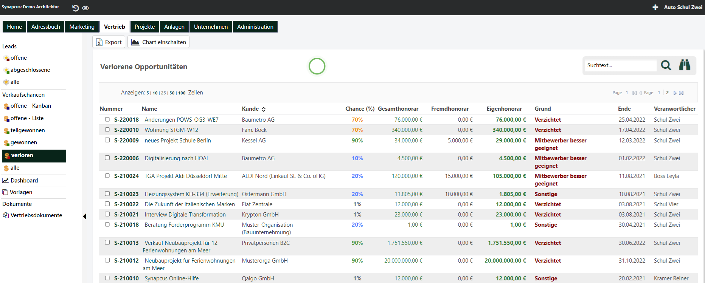
Task: Set rows displayed to 100
Action: (x=182, y=93)
